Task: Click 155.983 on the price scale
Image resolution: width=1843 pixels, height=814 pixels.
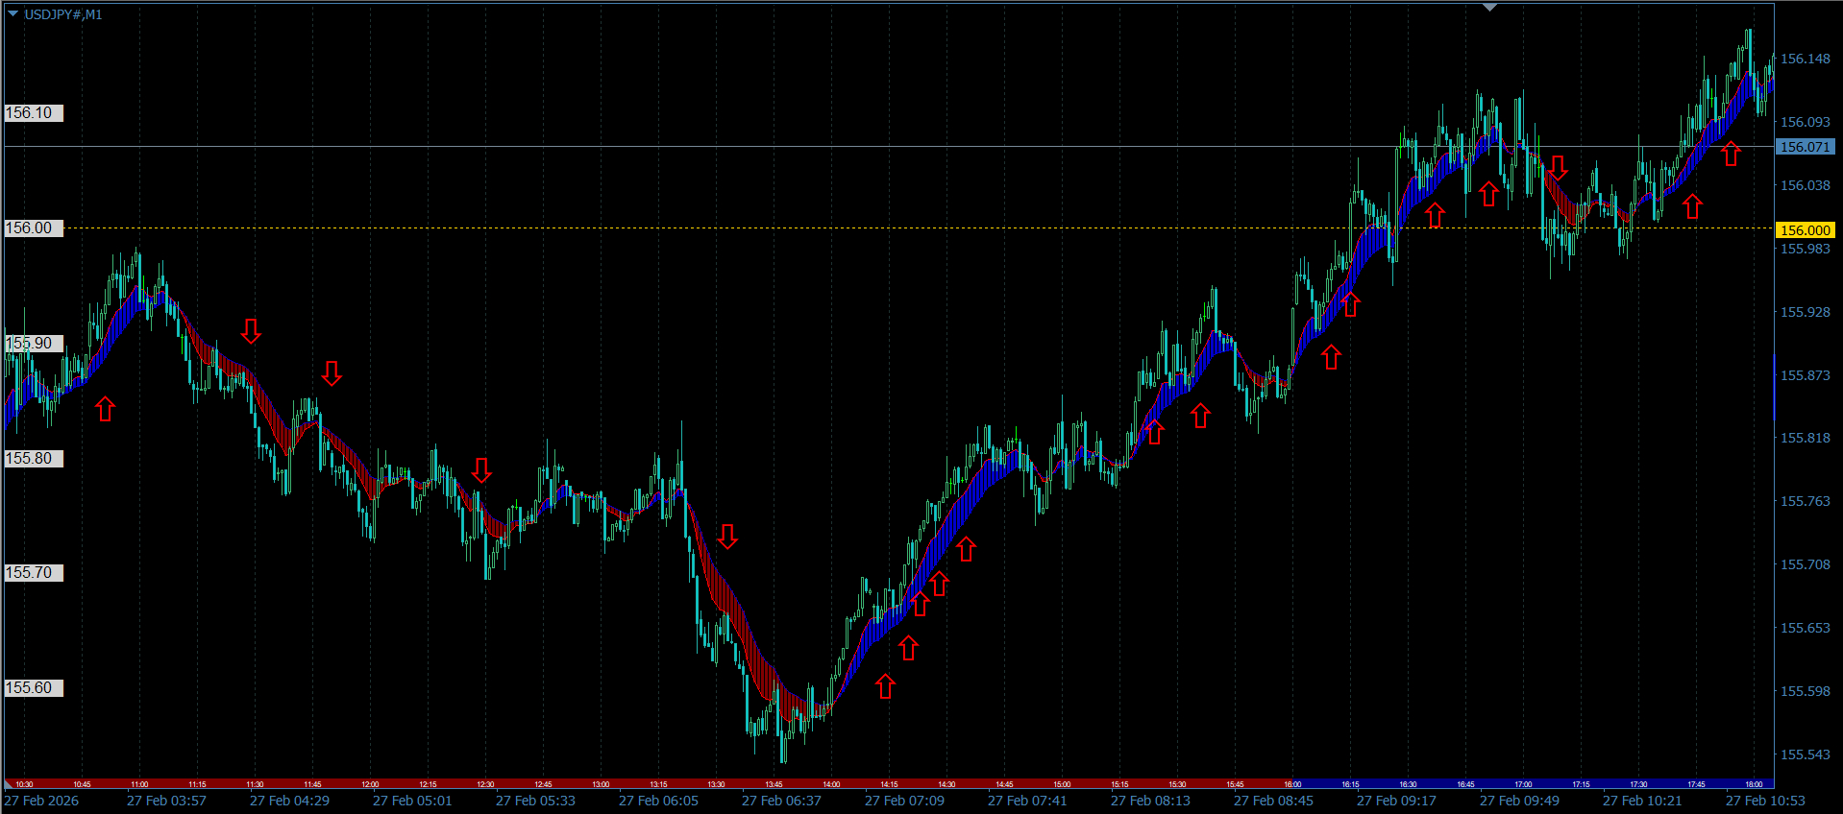Action: (x=1806, y=249)
